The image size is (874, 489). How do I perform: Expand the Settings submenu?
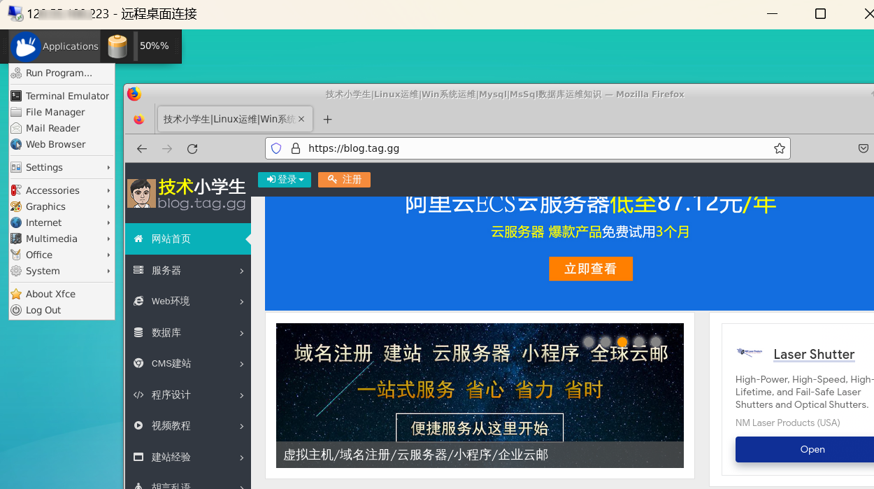click(x=45, y=167)
